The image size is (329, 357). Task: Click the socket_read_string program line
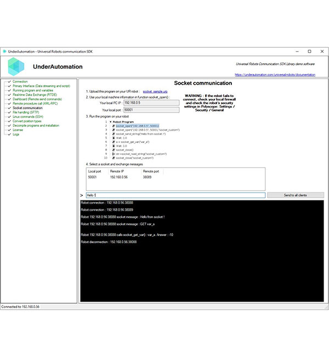(141, 154)
